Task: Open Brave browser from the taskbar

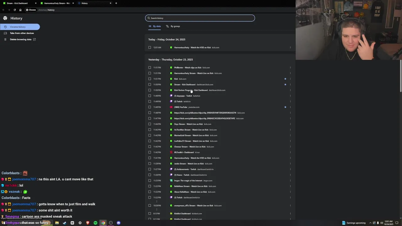Action: pyautogui.click(x=88, y=223)
